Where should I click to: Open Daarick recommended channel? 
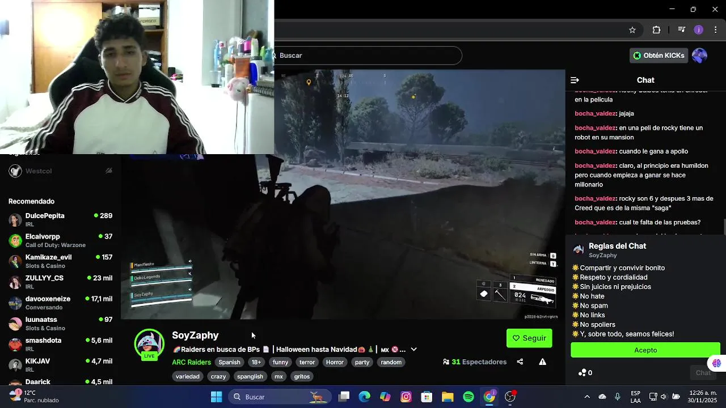point(60,381)
